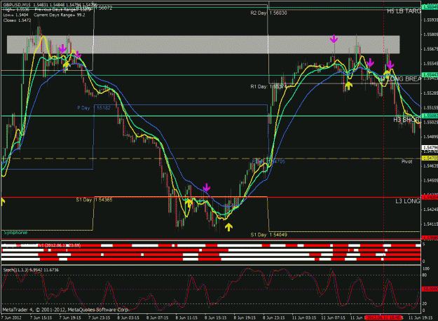Click the yellow pivot price tag on price scale
This screenshot has height=321, width=438.
[x=430, y=158]
